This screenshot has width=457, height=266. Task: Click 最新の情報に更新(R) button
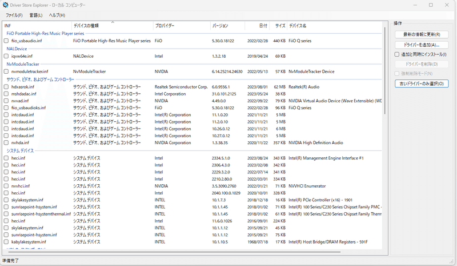click(422, 34)
